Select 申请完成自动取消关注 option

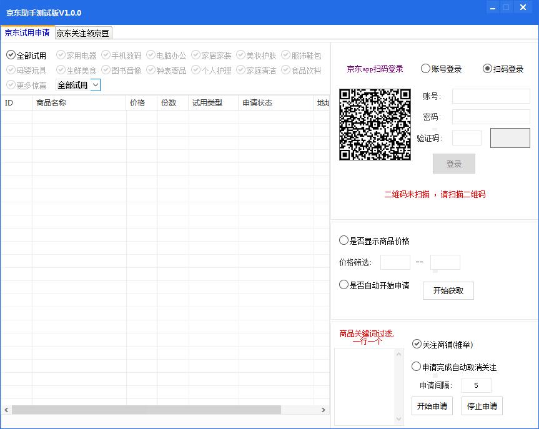(x=416, y=367)
